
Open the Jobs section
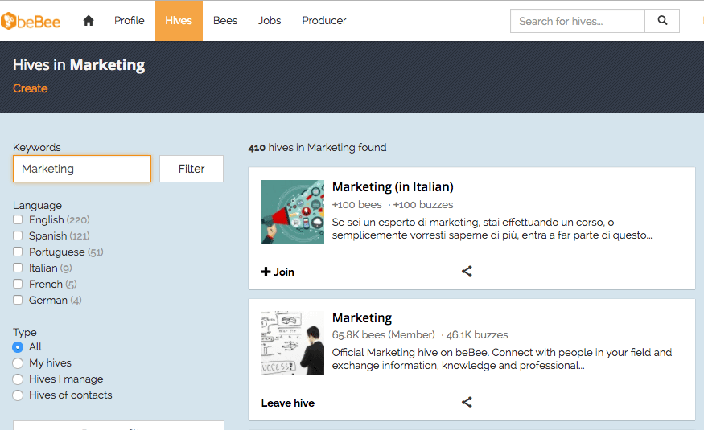click(270, 21)
